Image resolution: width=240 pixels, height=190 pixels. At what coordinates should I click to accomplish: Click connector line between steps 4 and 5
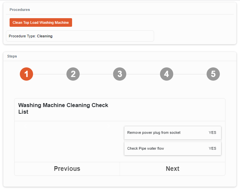click(x=190, y=74)
